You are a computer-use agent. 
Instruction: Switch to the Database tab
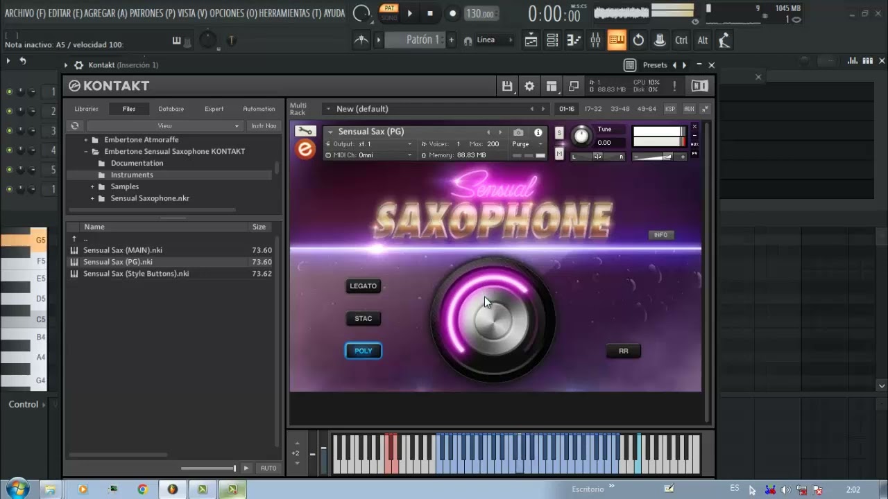[x=171, y=109]
